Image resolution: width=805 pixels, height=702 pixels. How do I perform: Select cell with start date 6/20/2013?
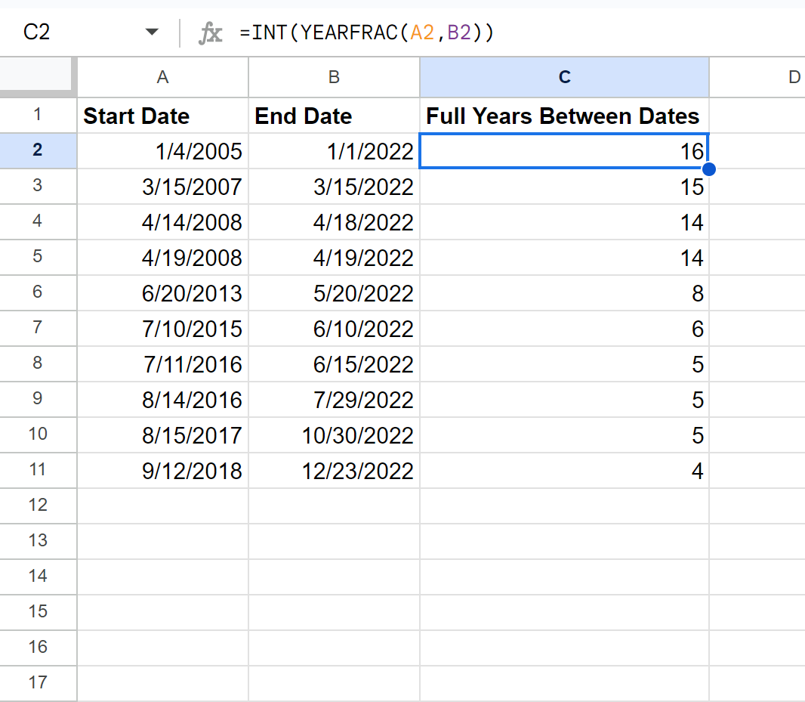[163, 293]
